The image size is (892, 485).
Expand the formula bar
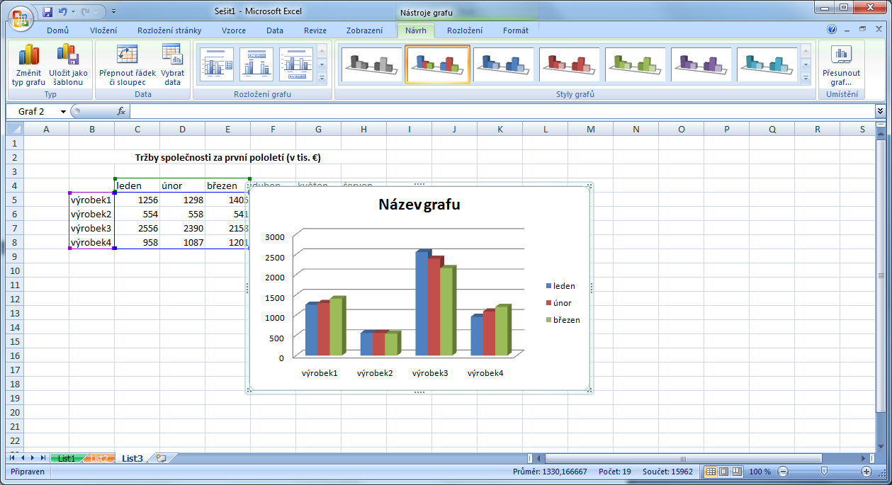click(x=881, y=112)
